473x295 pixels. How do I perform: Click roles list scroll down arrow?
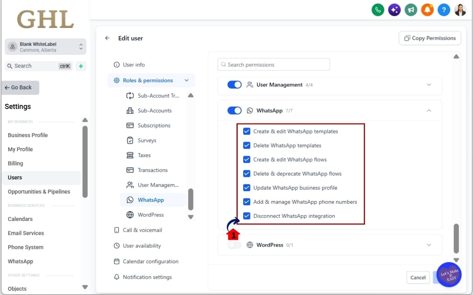point(191,217)
